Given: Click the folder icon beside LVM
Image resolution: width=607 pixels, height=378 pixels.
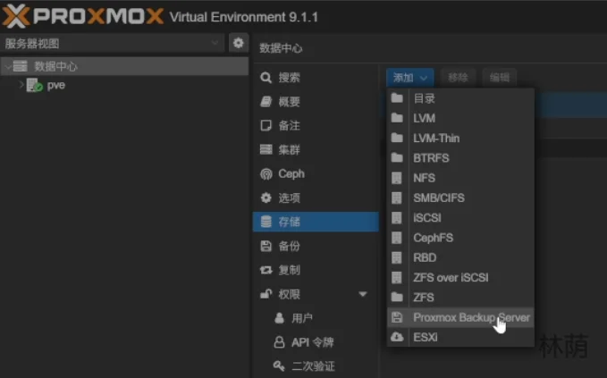Looking at the screenshot, I should (x=397, y=118).
